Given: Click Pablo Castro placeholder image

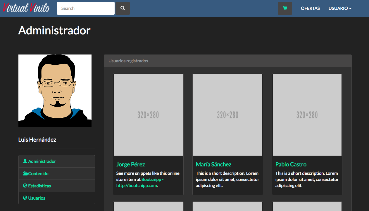Looking at the screenshot, I should coord(307,115).
